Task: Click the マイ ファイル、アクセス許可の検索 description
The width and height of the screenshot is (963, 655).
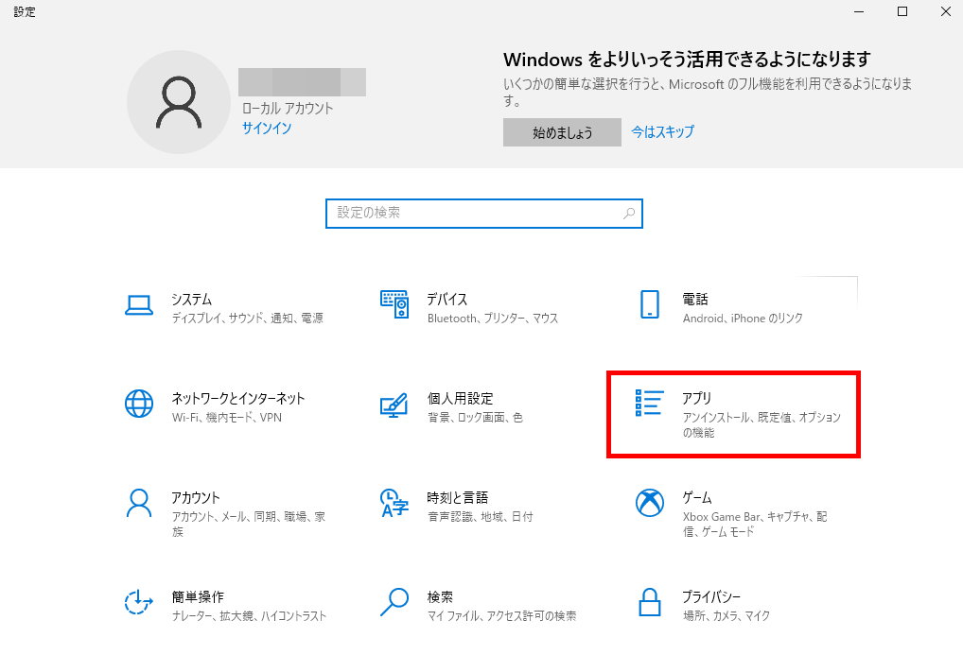Action: tap(501, 615)
